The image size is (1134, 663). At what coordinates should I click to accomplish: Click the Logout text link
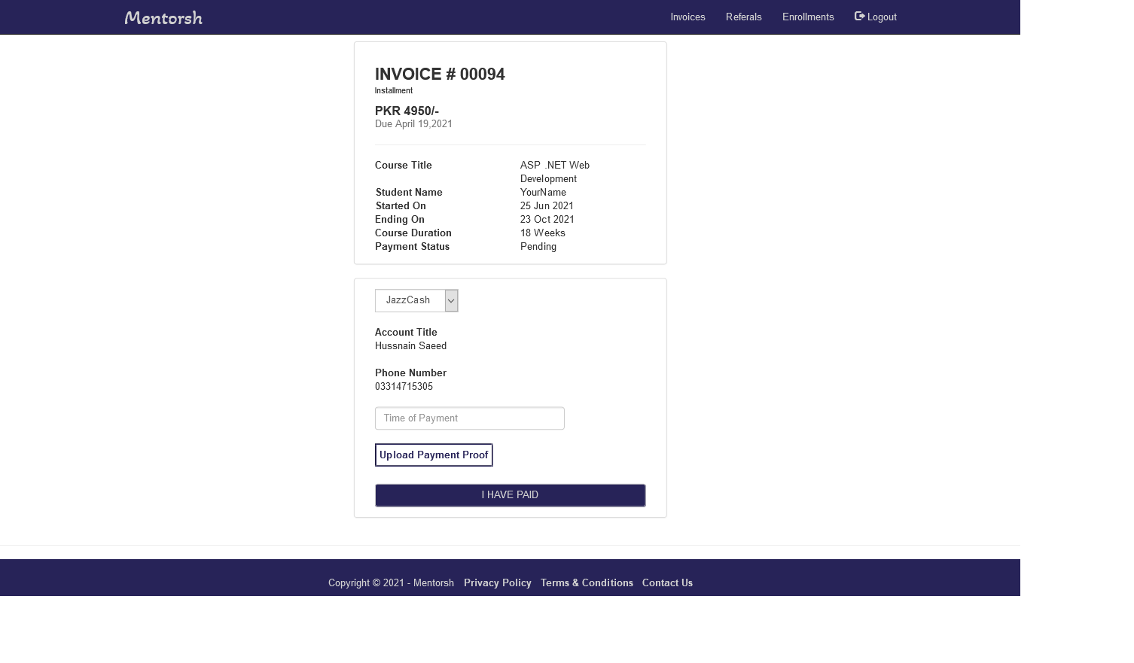[882, 17]
